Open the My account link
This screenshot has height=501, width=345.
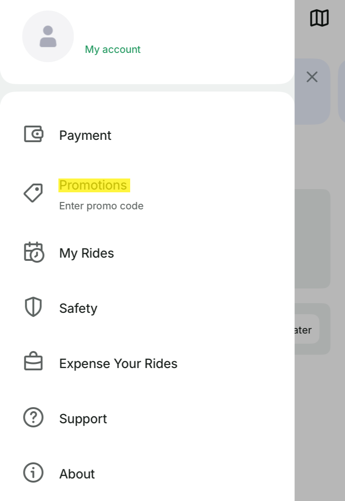(x=113, y=50)
